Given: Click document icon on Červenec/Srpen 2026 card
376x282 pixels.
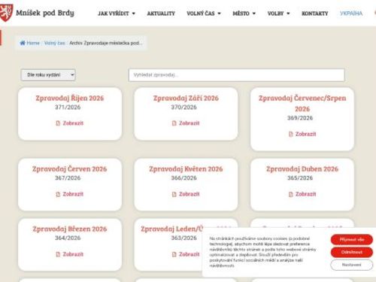Looking at the screenshot, I should 290,134.
